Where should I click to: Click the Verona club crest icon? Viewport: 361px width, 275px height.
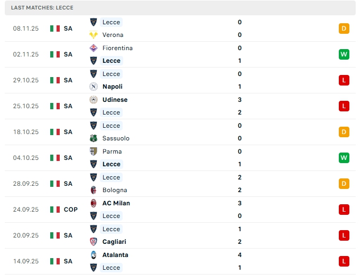[94, 35]
